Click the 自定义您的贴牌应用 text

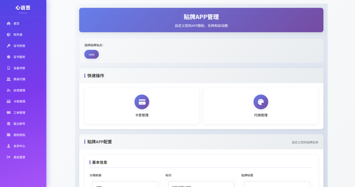point(305,142)
